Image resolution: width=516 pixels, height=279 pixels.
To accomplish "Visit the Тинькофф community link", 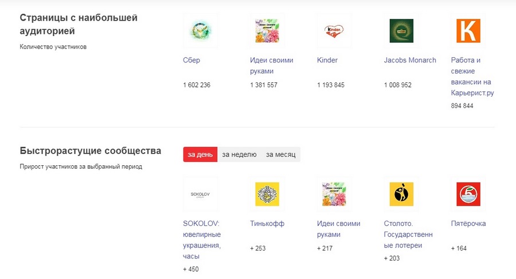I will click(267, 224).
